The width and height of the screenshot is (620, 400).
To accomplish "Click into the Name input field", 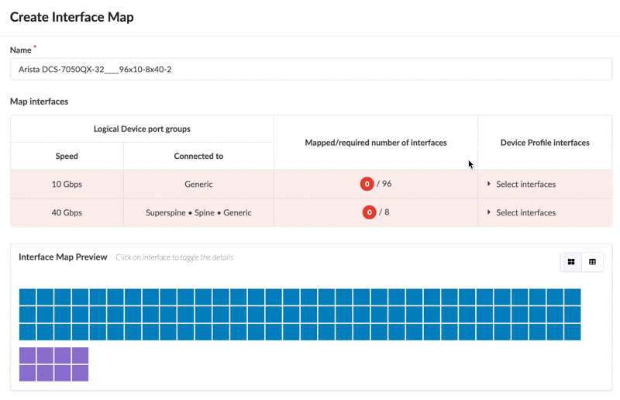I will pos(310,69).
